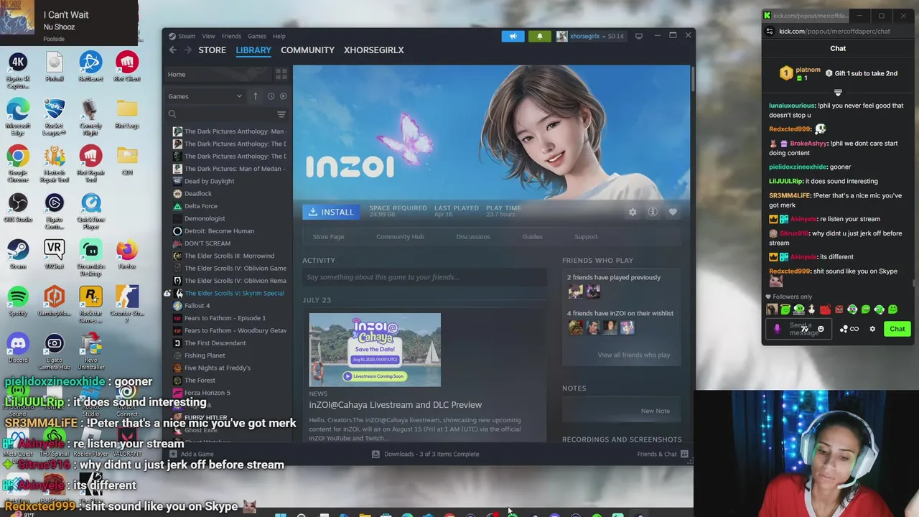This screenshot has height=517, width=919.
Task: Go back with the Steam back arrow
Action: pos(173,50)
